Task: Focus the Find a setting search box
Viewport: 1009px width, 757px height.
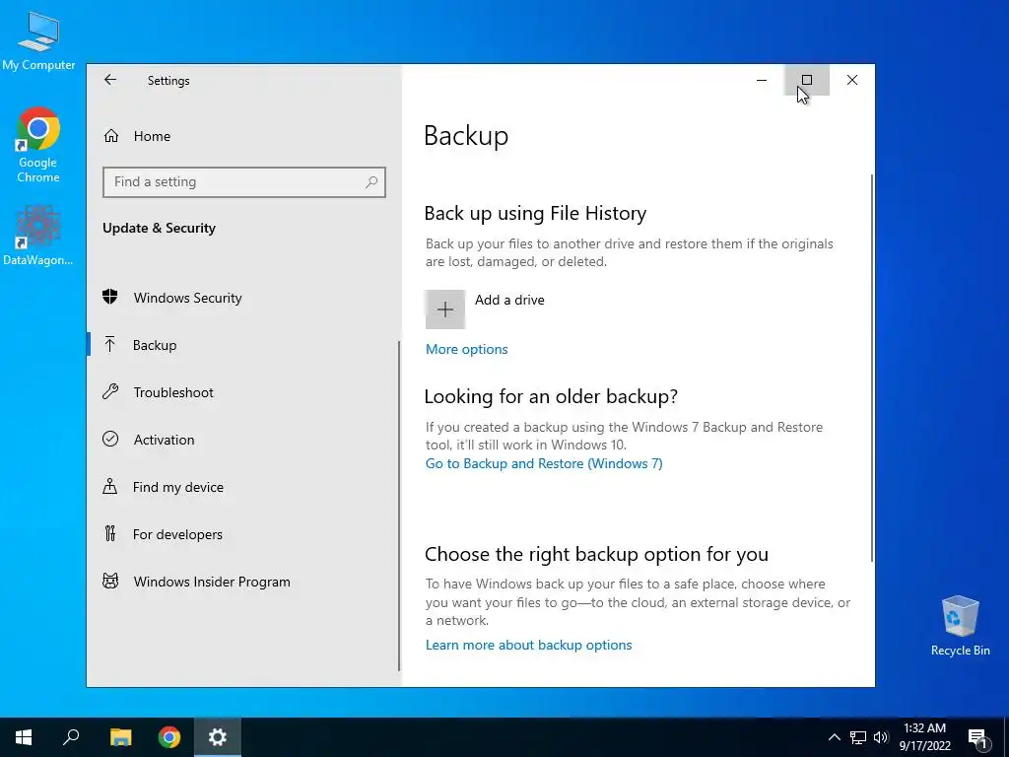Action: 244,182
